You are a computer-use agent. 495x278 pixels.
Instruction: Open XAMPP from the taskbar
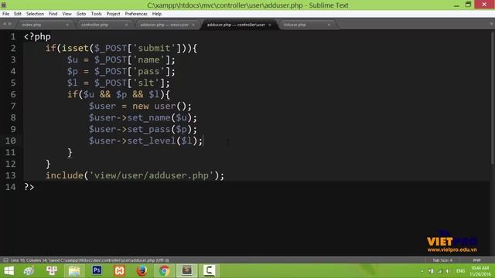[119, 270]
